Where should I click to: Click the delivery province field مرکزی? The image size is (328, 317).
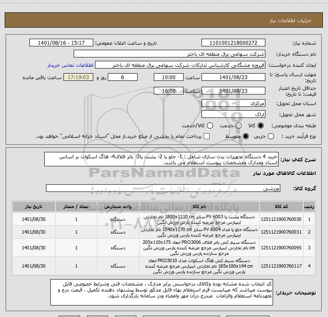(233, 103)
